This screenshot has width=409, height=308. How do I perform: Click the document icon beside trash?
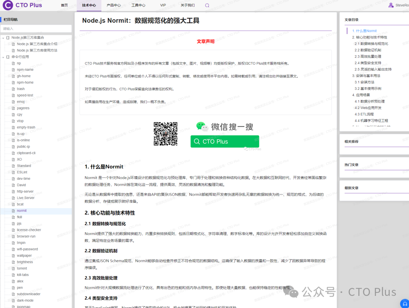coord(13,89)
